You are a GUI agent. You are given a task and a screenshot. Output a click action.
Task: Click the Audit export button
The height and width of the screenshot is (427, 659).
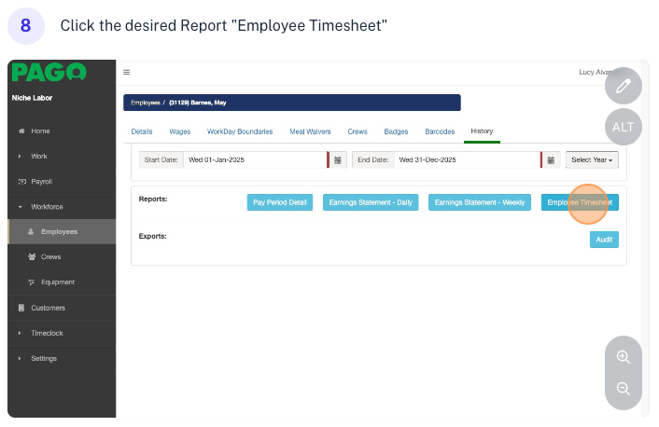tap(603, 240)
